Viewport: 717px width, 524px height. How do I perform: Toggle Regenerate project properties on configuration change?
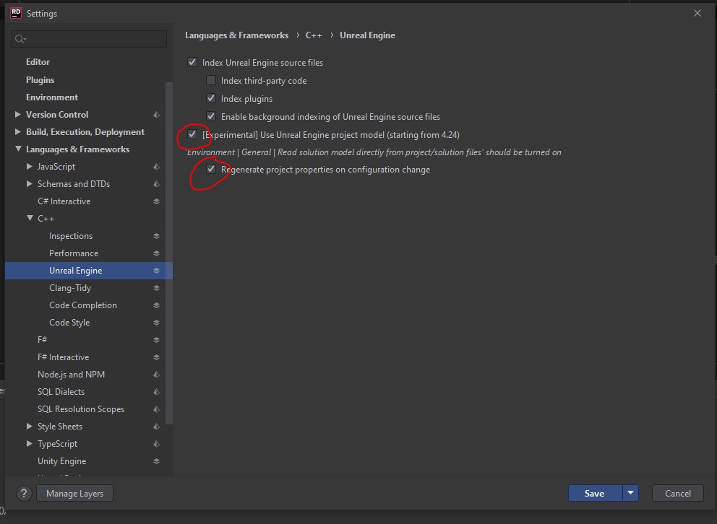(211, 169)
